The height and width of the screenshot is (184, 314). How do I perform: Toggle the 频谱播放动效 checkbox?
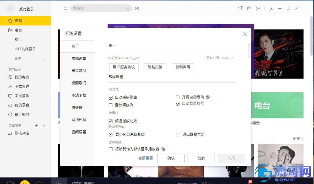point(110,121)
